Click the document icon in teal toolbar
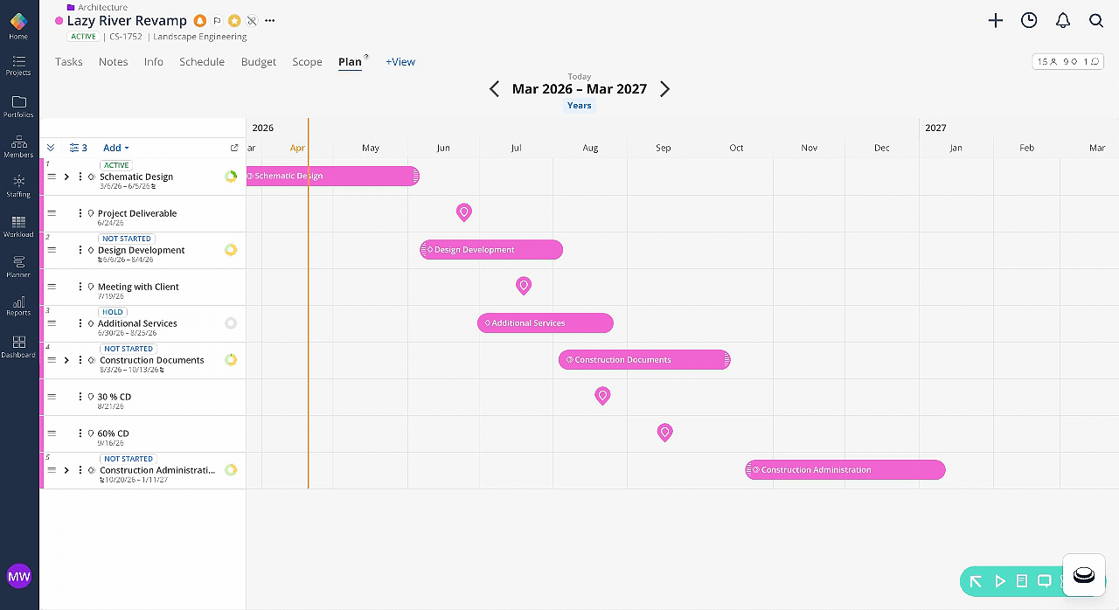The height and width of the screenshot is (610, 1119). pyautogui.click(x=1021, y=581)
